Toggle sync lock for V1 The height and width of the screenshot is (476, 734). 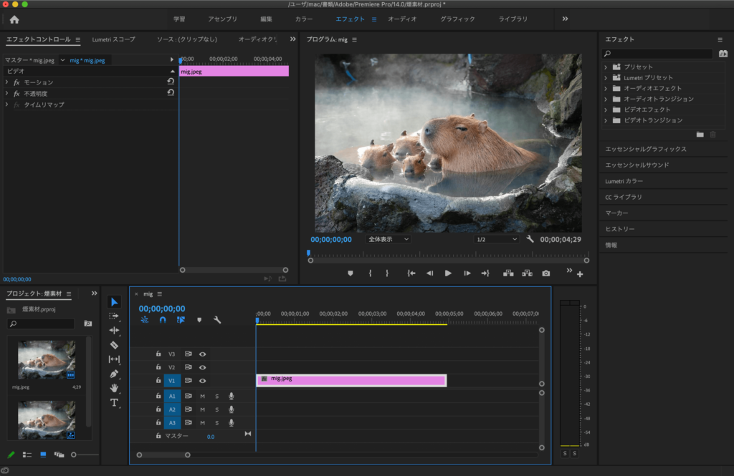tap(189, 381)
